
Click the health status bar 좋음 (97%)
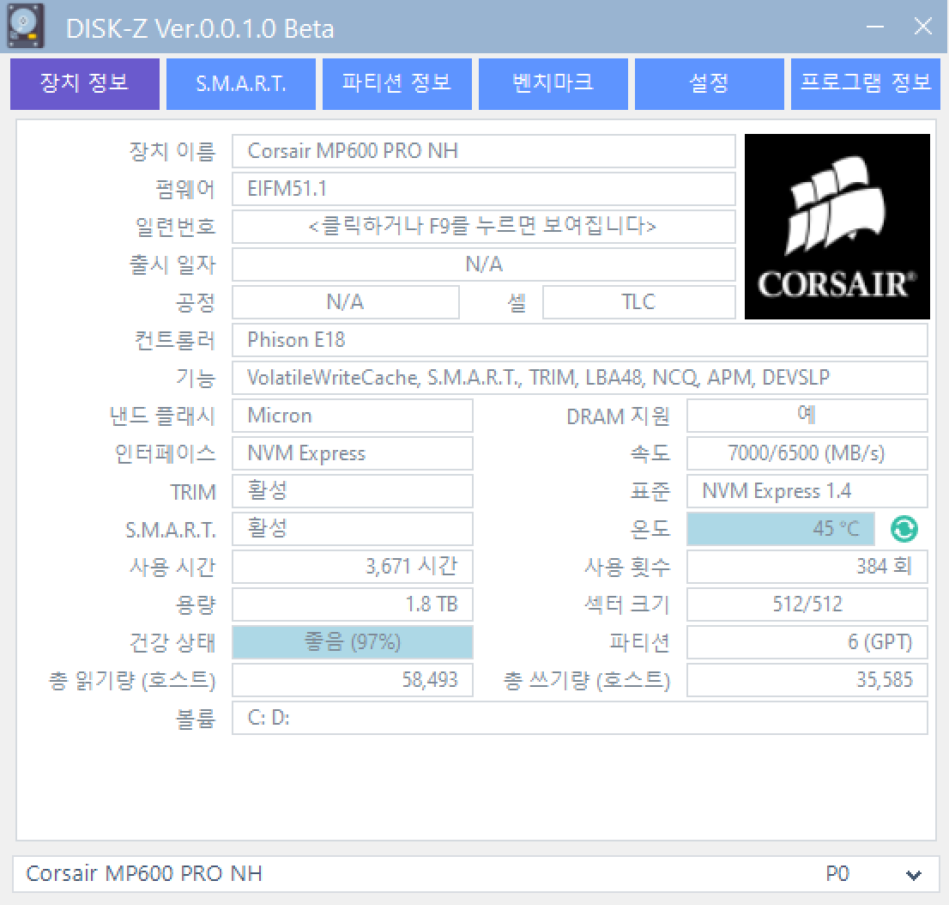pos(353,642)
